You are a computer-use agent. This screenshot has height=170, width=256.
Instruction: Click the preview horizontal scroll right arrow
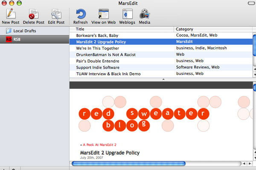[250, 164]
